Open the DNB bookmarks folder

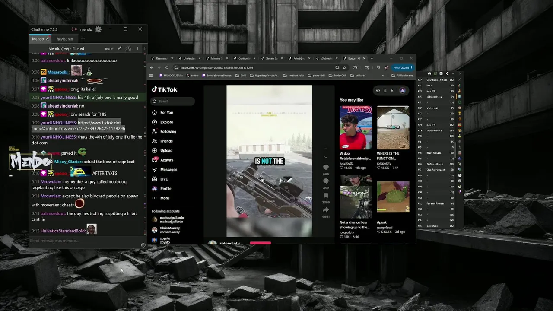(241, 76)
